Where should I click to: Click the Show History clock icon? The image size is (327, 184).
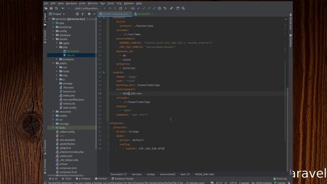tap(159, 8)
